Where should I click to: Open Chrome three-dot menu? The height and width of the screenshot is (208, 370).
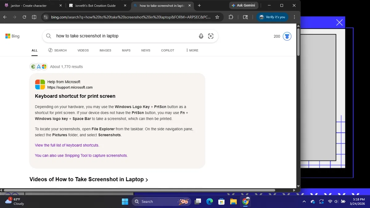[x=294, y=17]
